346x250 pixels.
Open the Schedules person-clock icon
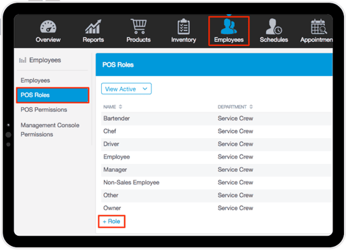[x=273, y=26]
